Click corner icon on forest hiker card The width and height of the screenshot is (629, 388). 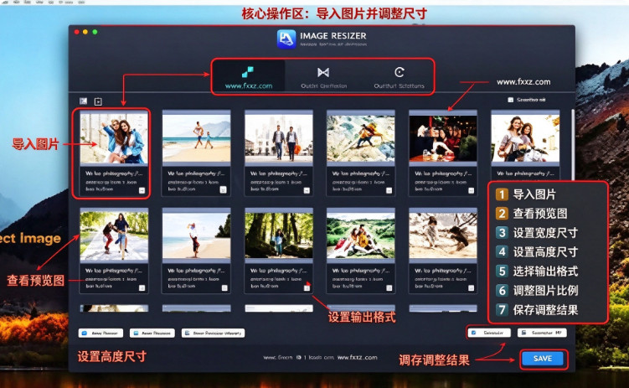point(307,287)
